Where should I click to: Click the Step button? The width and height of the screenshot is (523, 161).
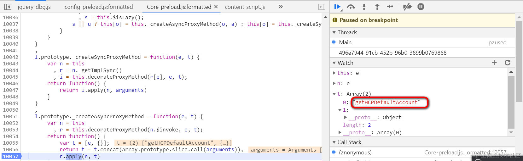click(390, 7)
